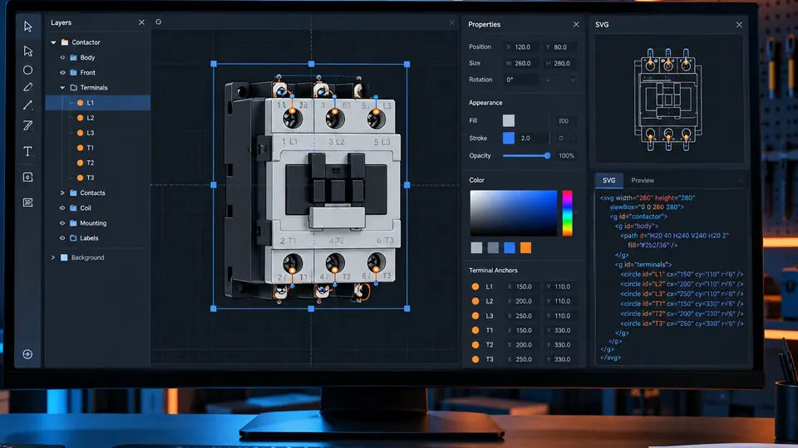The width and height of the screenshot is (798, 448).
Task: Click orange anchor dot for L1 in Terminal Anchors
Action: pyautogui.click(x=475, y=286)
